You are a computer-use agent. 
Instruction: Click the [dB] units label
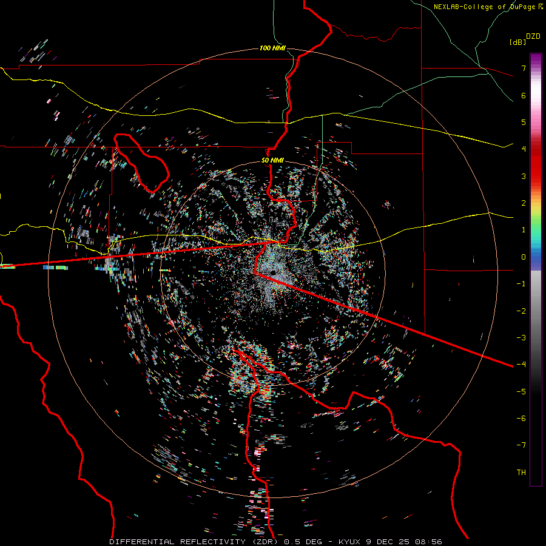pos(518,42)
